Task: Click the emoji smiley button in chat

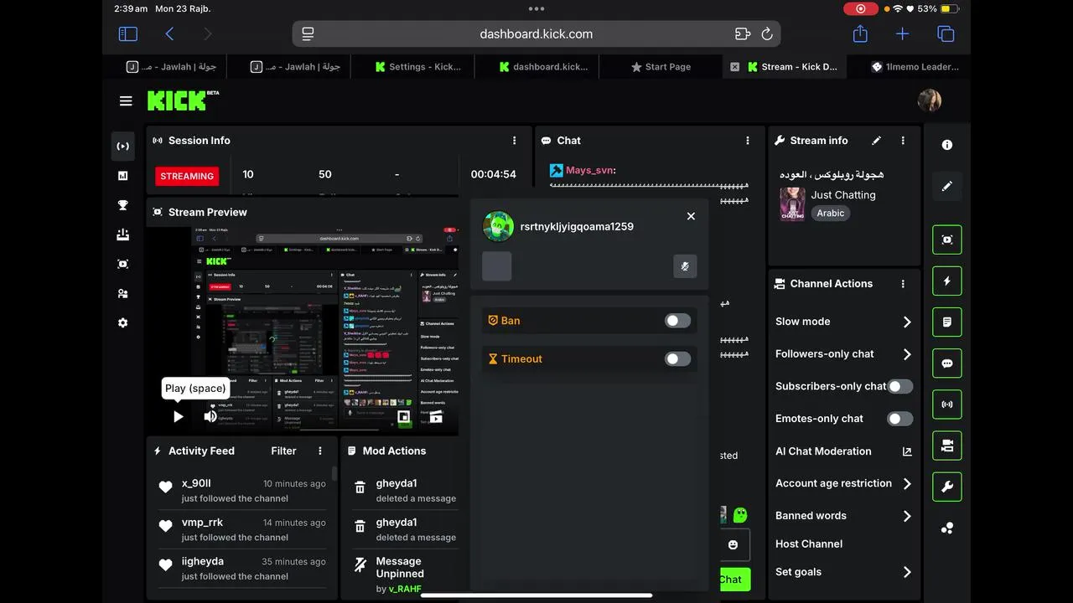Action: pyautogui.click(x=733, y=545)
